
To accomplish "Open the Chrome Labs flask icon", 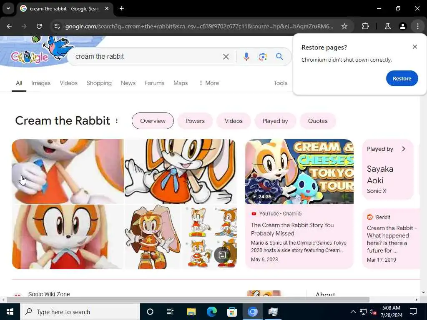I will pos(387,26).
